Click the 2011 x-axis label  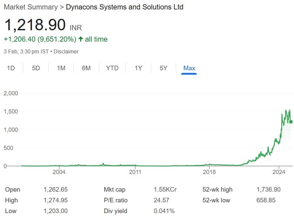tap(135, 172)
